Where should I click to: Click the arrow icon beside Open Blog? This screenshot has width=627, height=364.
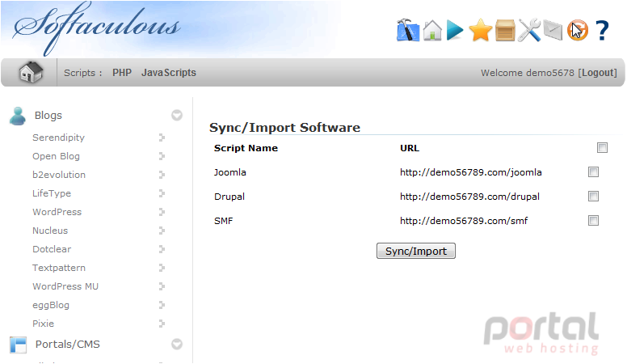click(162, 156)
